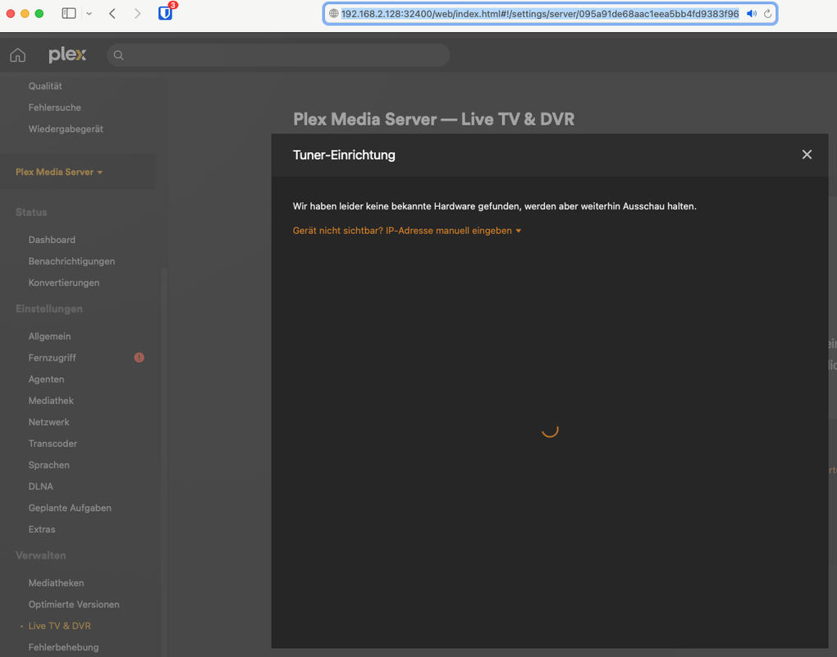This screenshot has width=837, height=657.
Task: Expand 'IP-Adresse manuell eingeben' link
Action: click(407, 231)
